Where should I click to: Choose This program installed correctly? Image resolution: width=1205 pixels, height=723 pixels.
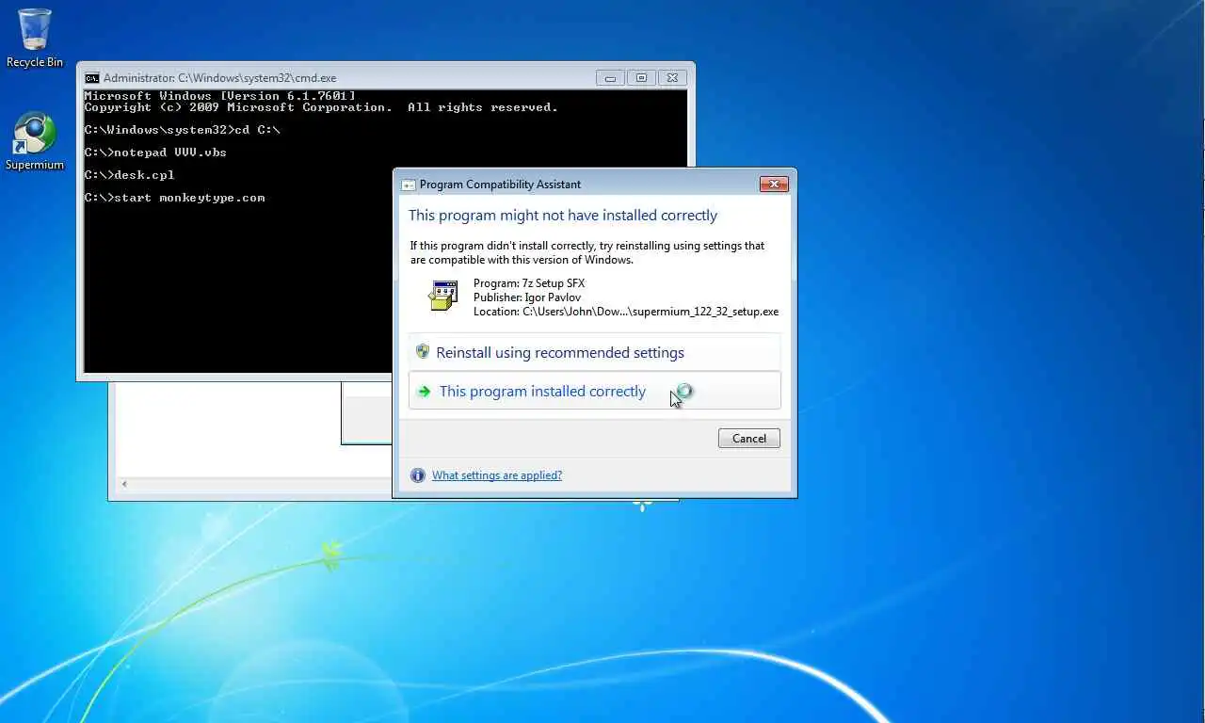[x=594, y=391]
